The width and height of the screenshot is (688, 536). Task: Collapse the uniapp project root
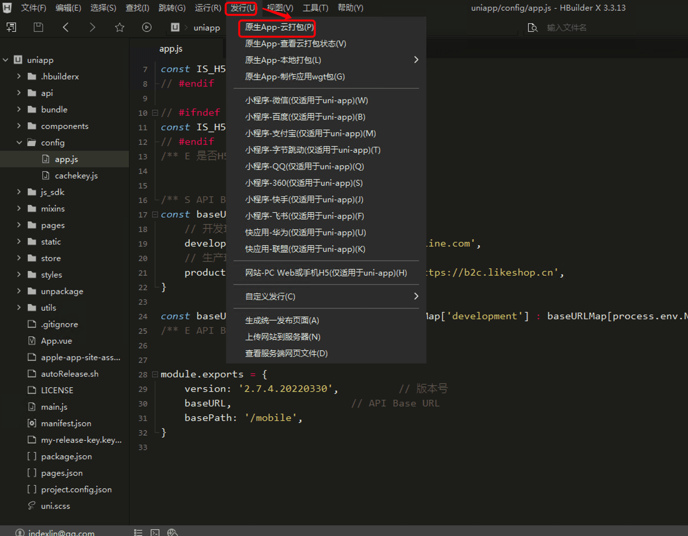click(5, 60)
